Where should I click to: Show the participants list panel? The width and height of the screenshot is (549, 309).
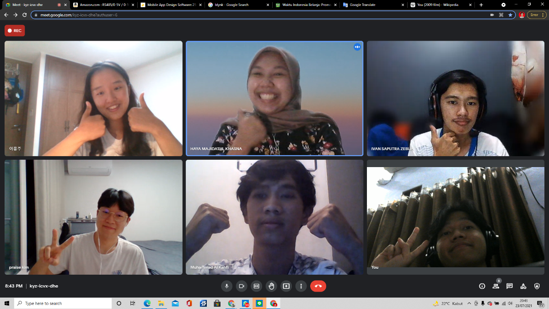496,286
